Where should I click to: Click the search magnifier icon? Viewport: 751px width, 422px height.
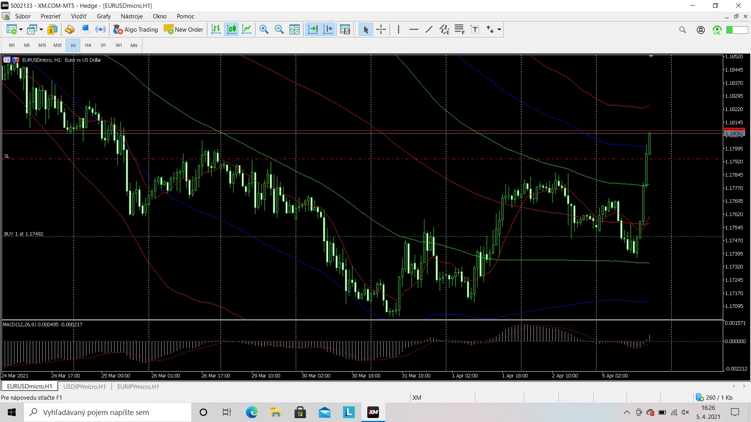click(683, 30)
